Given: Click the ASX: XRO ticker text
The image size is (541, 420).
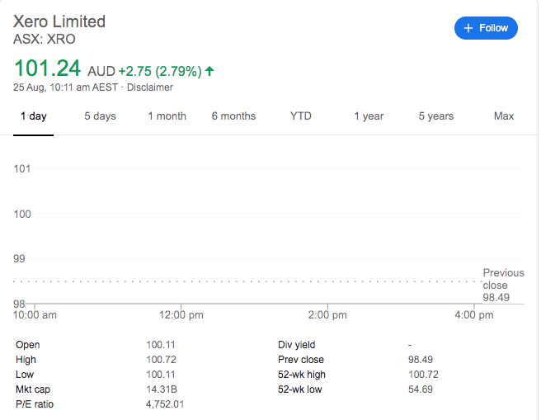Looking at the screenshot, I should 45,39.
